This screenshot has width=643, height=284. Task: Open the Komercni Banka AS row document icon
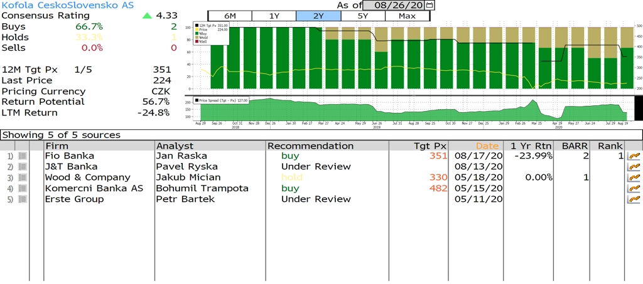(23, 188)
